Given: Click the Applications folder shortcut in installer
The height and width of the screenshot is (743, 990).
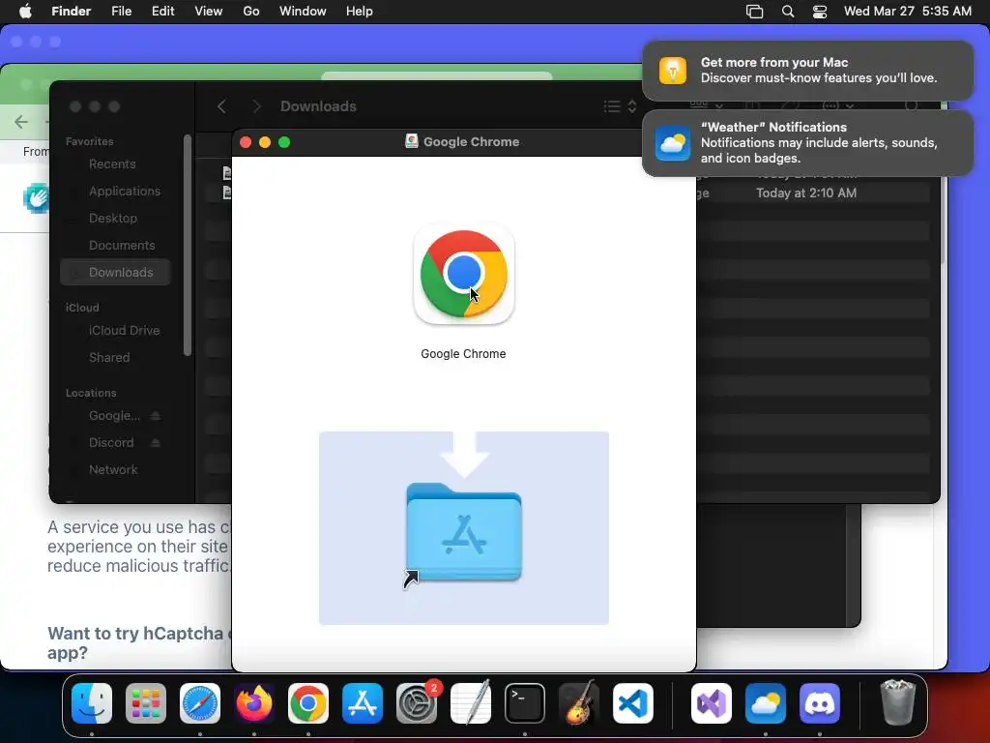Looking at the screenshot, I should 464,532.
